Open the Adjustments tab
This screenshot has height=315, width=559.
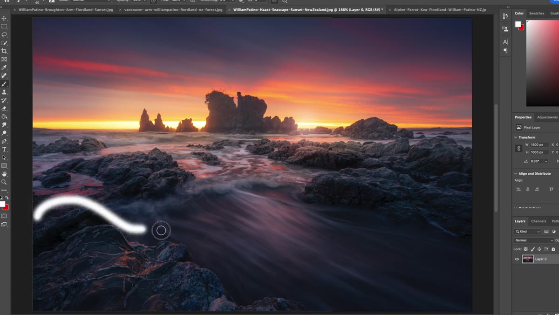pos(547,117)
